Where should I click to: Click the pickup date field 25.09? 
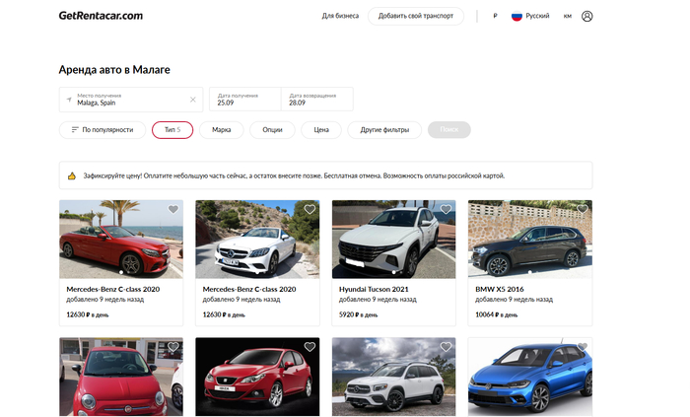point(244,99)
